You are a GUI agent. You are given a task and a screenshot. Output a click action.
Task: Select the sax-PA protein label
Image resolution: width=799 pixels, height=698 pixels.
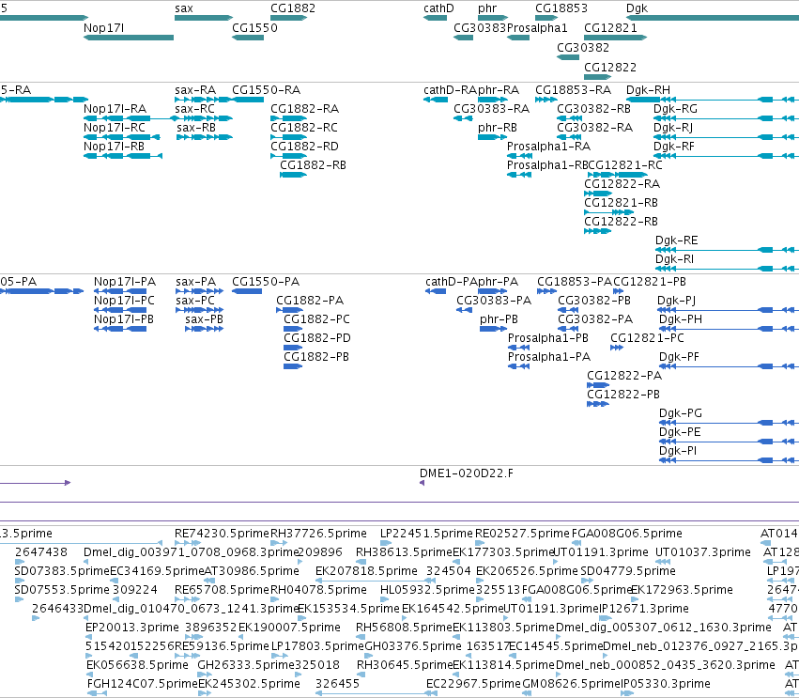195,282
